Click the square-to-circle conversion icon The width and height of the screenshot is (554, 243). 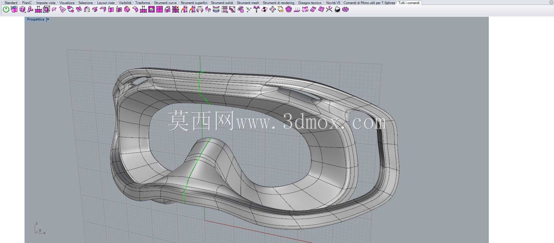click(71, 10)
